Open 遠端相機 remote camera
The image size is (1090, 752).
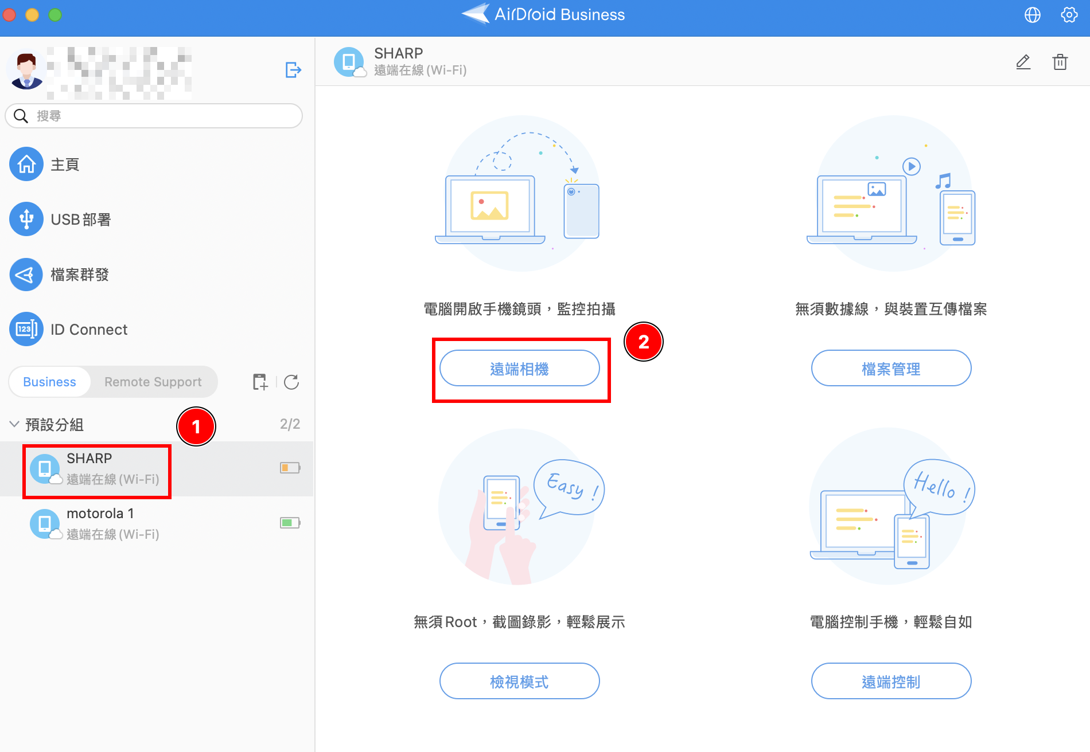pyautogui.click(x=520, y=369)
